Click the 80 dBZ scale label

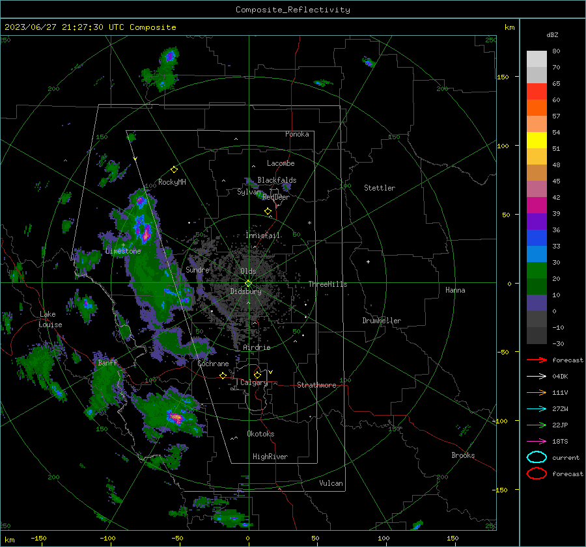556,51
